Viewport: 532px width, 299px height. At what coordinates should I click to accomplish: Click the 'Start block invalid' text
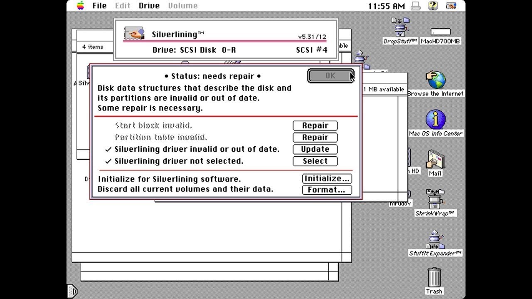(x=153, y=125)
